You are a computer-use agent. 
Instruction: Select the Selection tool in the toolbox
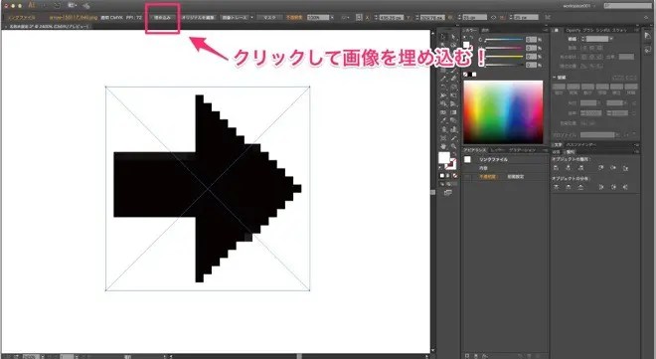(443, 38)
